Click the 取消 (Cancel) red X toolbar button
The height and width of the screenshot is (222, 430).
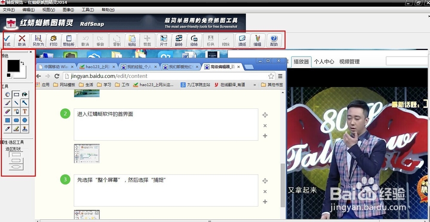coord(22,40)
